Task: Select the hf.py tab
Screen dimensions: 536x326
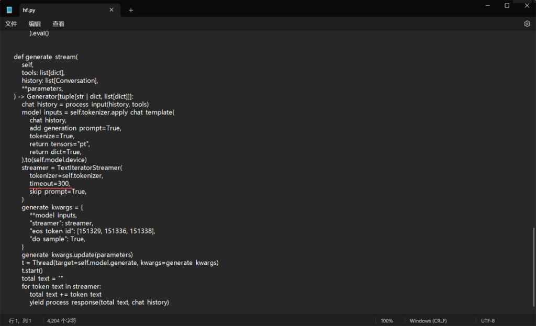Action: (x=58, y=10)
